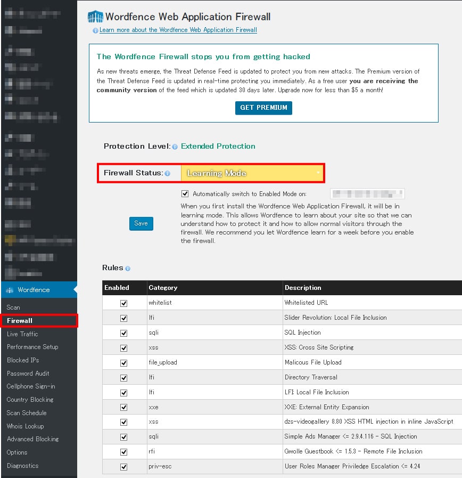Disable the XXE: External Entity Expansion rule
The height and width of the screenshot is (478, 462).
pos(123,407)
